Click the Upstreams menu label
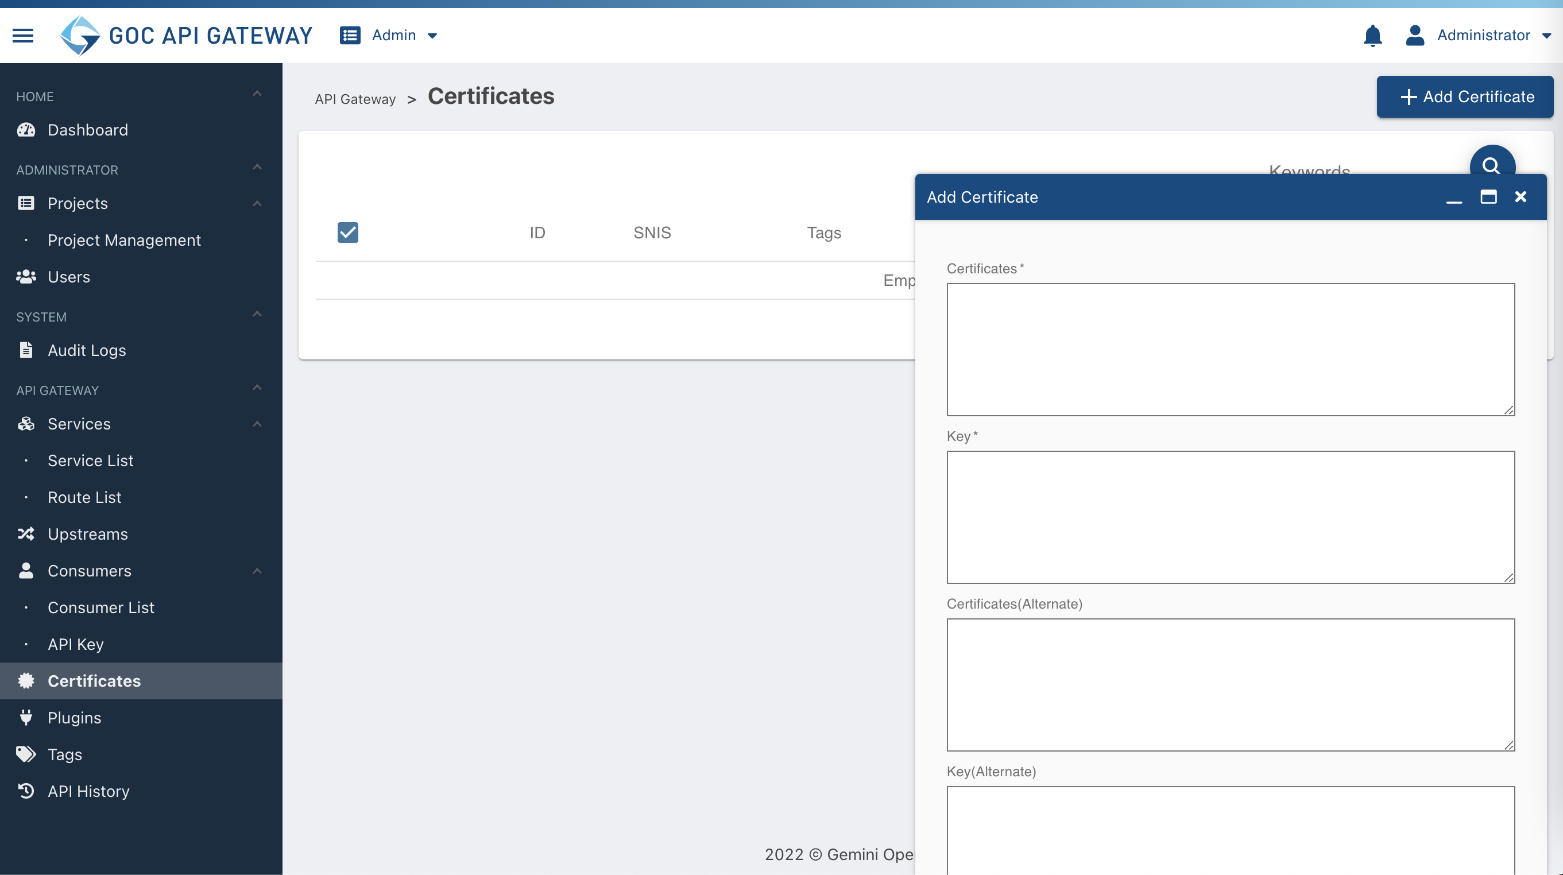The height and width of the screenshot is (875, 1563). (88, 534)
